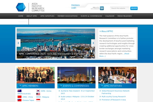The width and height of the screenshot is (153, 102).
Task: Go to previous slide arrow
Action: coord(19,43)
